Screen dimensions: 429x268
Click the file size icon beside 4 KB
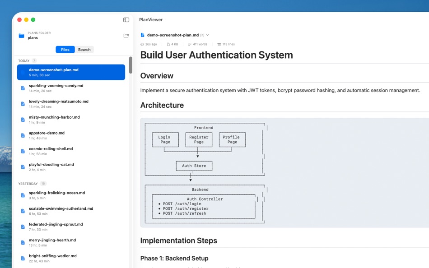(168, 44)
